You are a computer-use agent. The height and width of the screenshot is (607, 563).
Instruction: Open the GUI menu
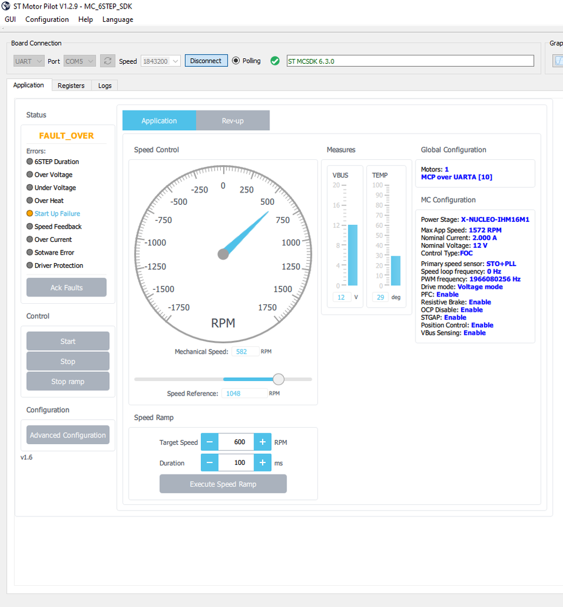pos(10,19)
